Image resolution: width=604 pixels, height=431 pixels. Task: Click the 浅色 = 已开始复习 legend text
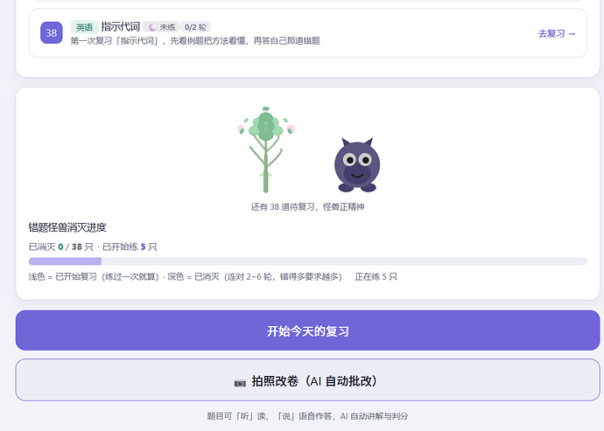pos(94,276)
